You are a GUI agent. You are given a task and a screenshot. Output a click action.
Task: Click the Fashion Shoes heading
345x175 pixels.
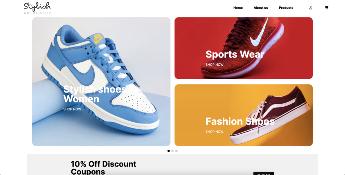click(240, 121)
